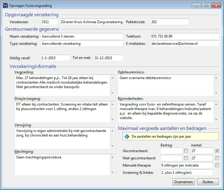Focus the Screening & Intake field
This screenshot has width=224, height=190.
[x=186, y=172]
